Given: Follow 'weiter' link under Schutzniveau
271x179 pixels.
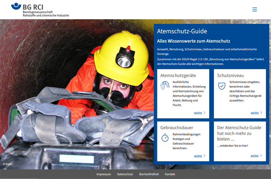Looking at the screenshot, I should 255,113.
